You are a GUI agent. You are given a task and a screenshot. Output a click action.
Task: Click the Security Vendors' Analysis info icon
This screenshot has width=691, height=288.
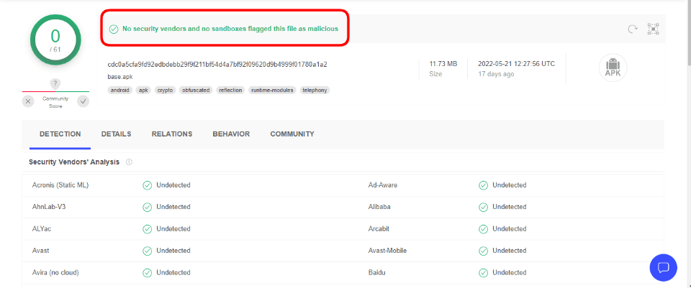129,162
